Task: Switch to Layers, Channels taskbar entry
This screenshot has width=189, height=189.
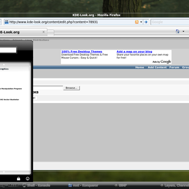Action: (x=174, y=185)
